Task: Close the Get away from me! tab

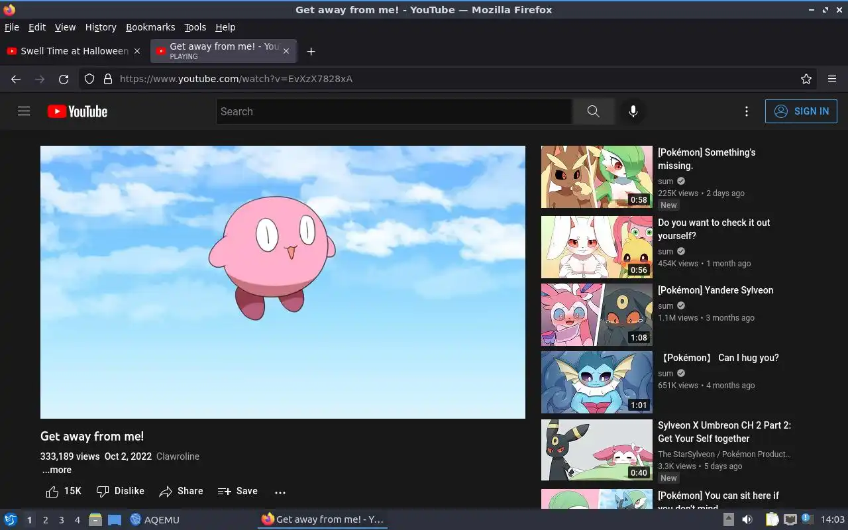Action: coord(286,51)
